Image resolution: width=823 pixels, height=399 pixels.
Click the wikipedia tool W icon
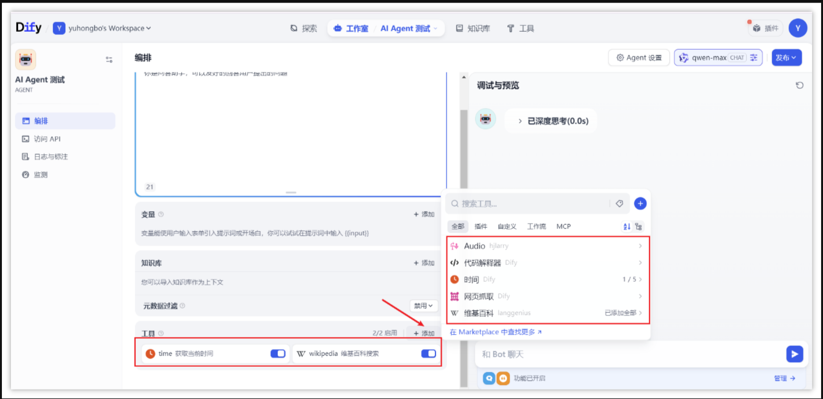pyautogui.click(x=301, y=354)
